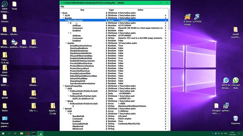Click the taskbar search icon
Viewport: 243px width, 136px height.
(x=9, y=133)
